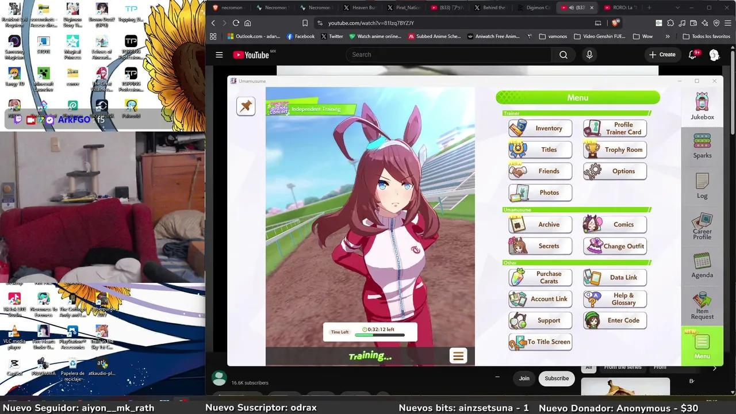The height and width of the screenshot is (414, 736).
Task: Open the Log sidebar icon
Action: click(702, 186)
